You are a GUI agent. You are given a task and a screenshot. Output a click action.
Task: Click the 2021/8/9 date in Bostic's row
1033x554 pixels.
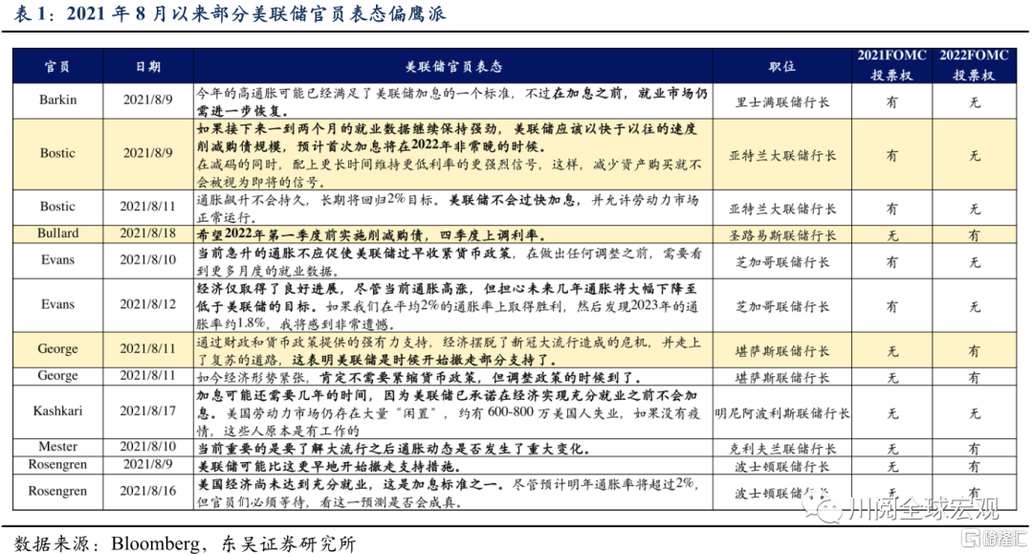click(148, 153)
